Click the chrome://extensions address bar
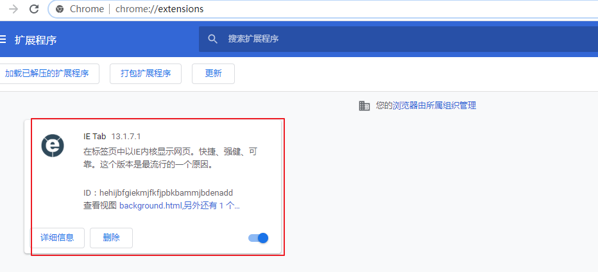Viewport: 598px width, 272px height. [324, 9]
